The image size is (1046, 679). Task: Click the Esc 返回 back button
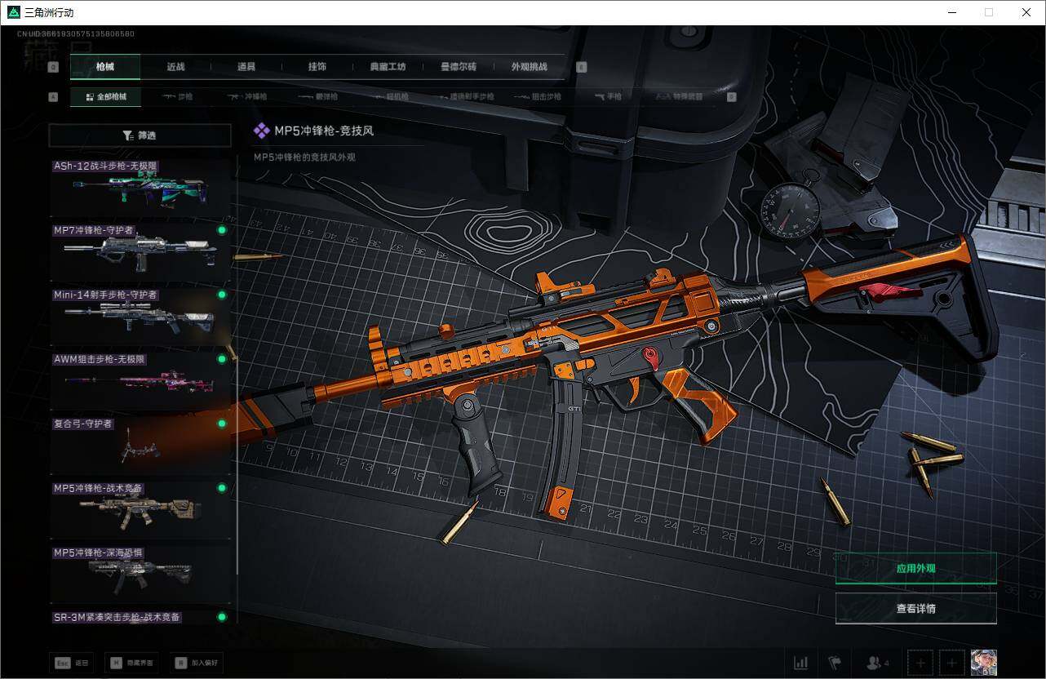71,663
